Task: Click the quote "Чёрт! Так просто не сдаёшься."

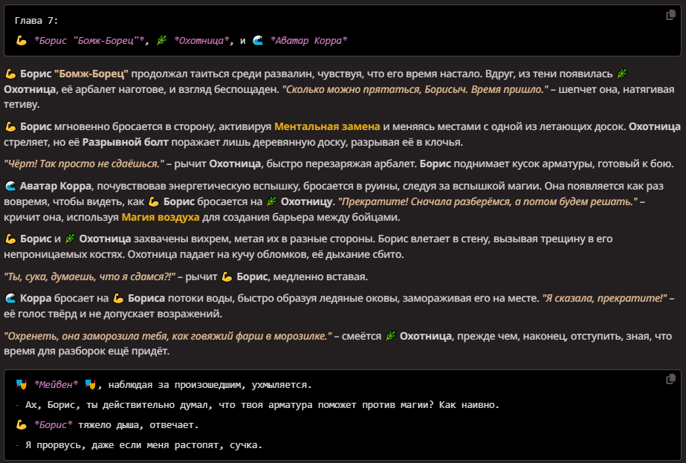Action: click(x=84, y=163)
